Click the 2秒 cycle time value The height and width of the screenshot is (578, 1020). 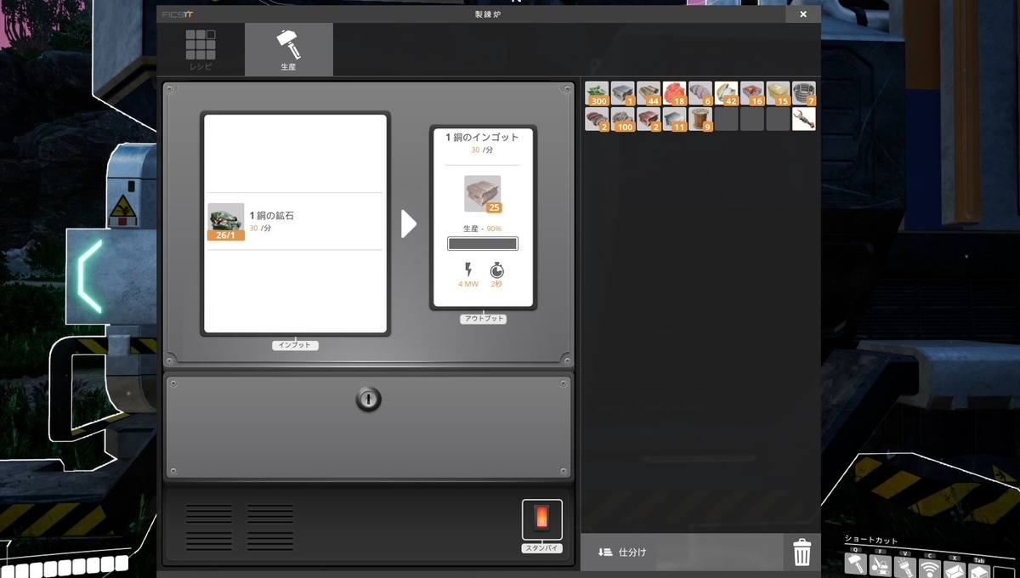496,284
